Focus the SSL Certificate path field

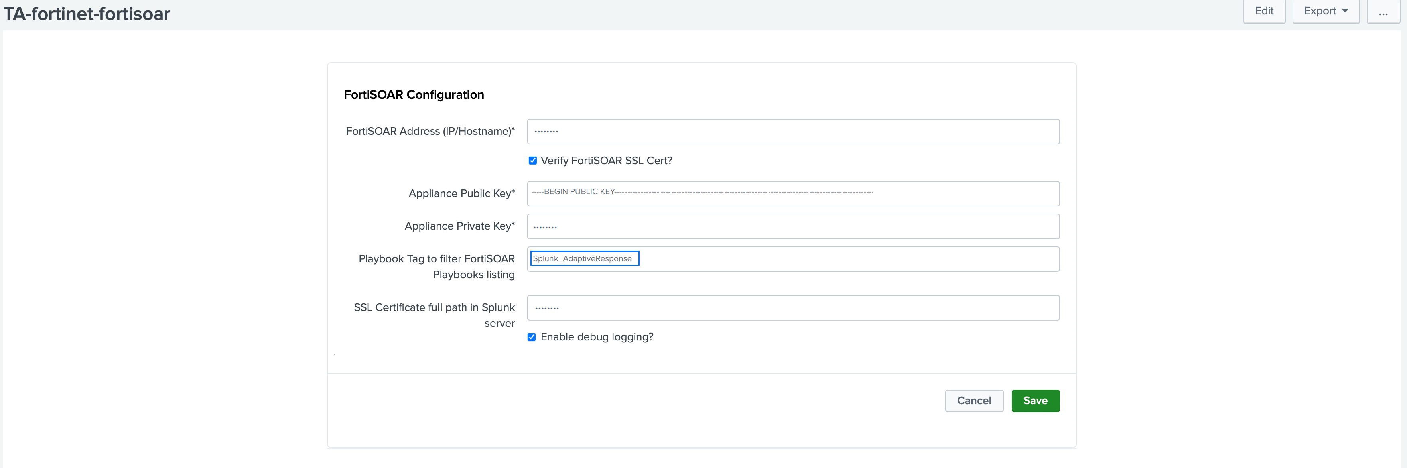coord(792,308)
